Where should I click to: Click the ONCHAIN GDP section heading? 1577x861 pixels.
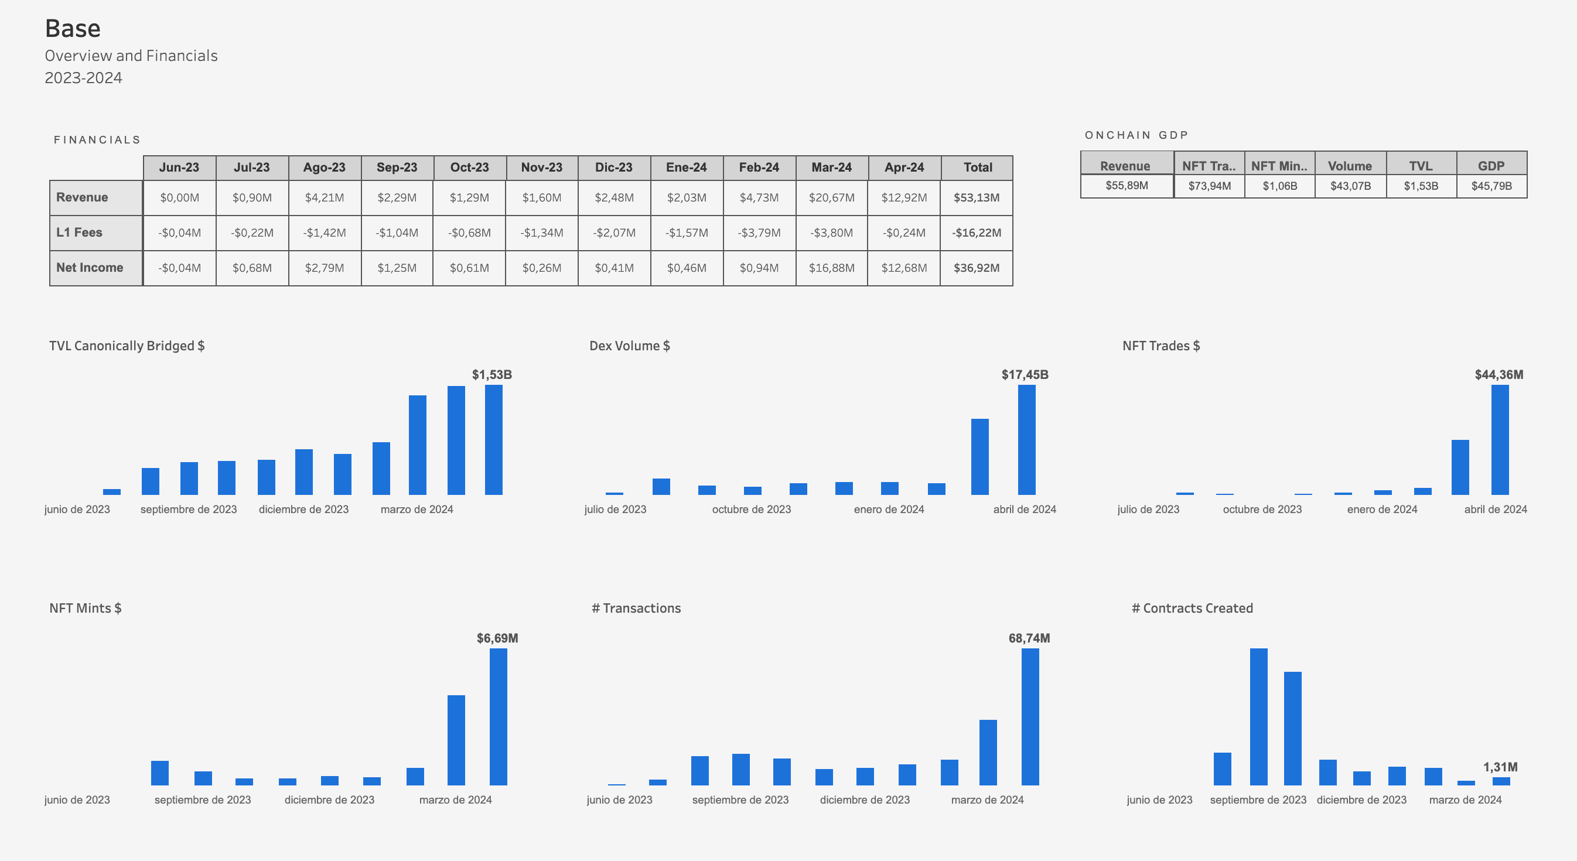(1136, 135)
